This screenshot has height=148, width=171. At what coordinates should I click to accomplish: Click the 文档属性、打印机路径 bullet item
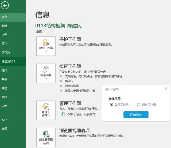coord(94,76)
